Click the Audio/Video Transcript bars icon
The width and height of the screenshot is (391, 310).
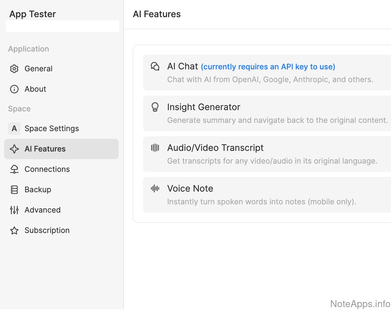155,148
